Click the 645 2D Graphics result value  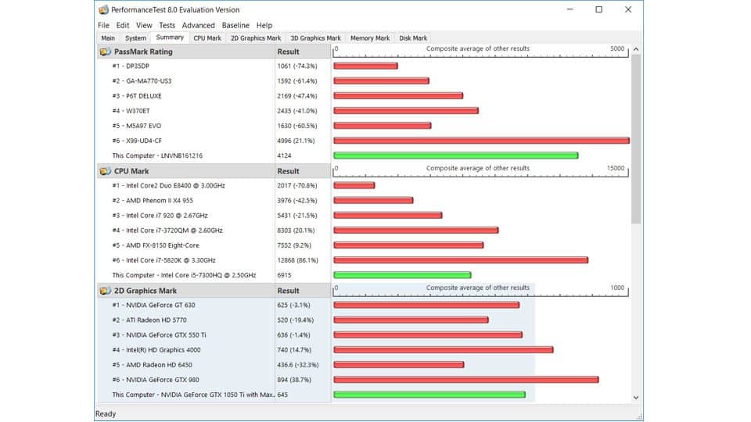tap(282, 395)
